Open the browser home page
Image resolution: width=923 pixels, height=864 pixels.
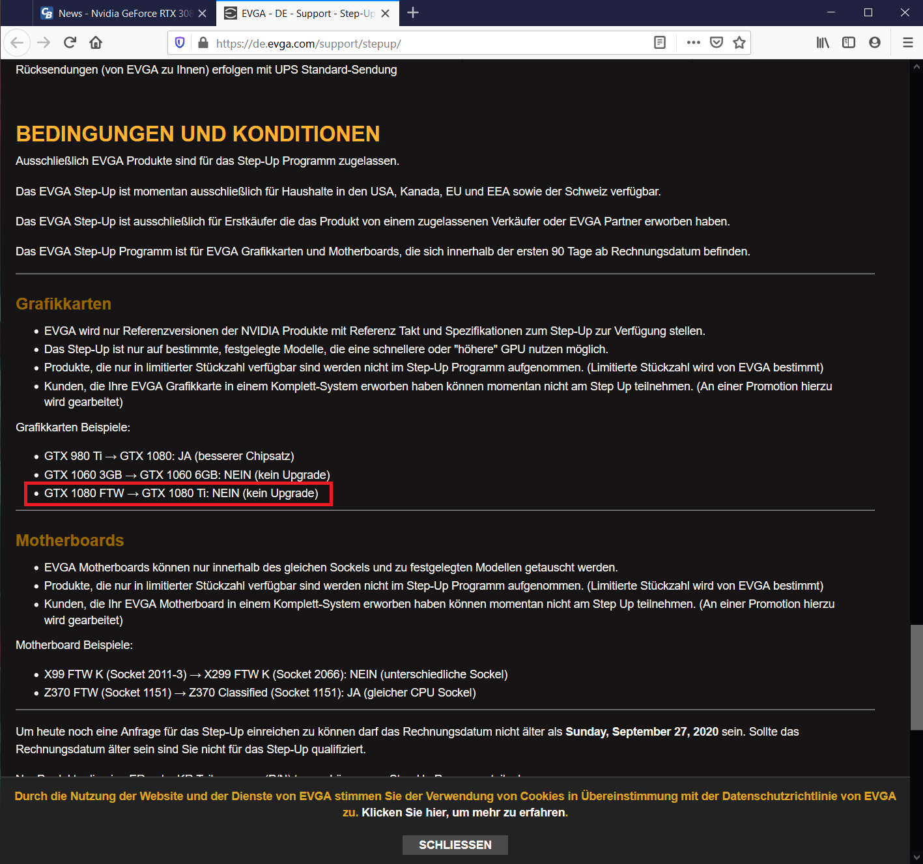96,43
